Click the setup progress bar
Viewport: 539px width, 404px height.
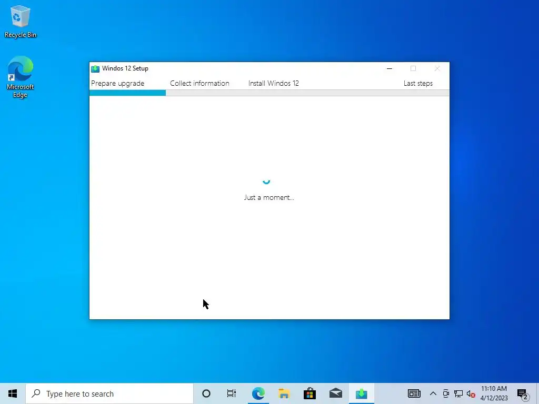click(269, 93)
